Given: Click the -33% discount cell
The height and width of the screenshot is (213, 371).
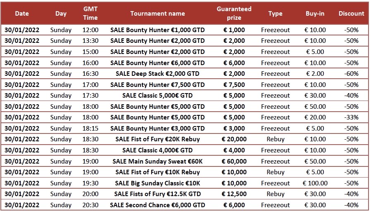Looking at the screenshot, I should (x=351, y=117).
